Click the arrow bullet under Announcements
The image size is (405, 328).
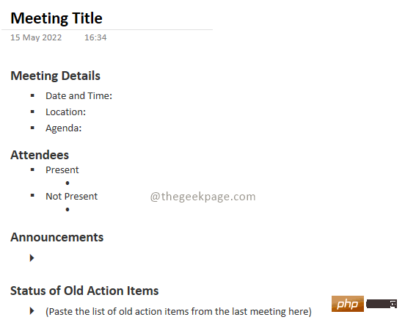coord(32,258)
